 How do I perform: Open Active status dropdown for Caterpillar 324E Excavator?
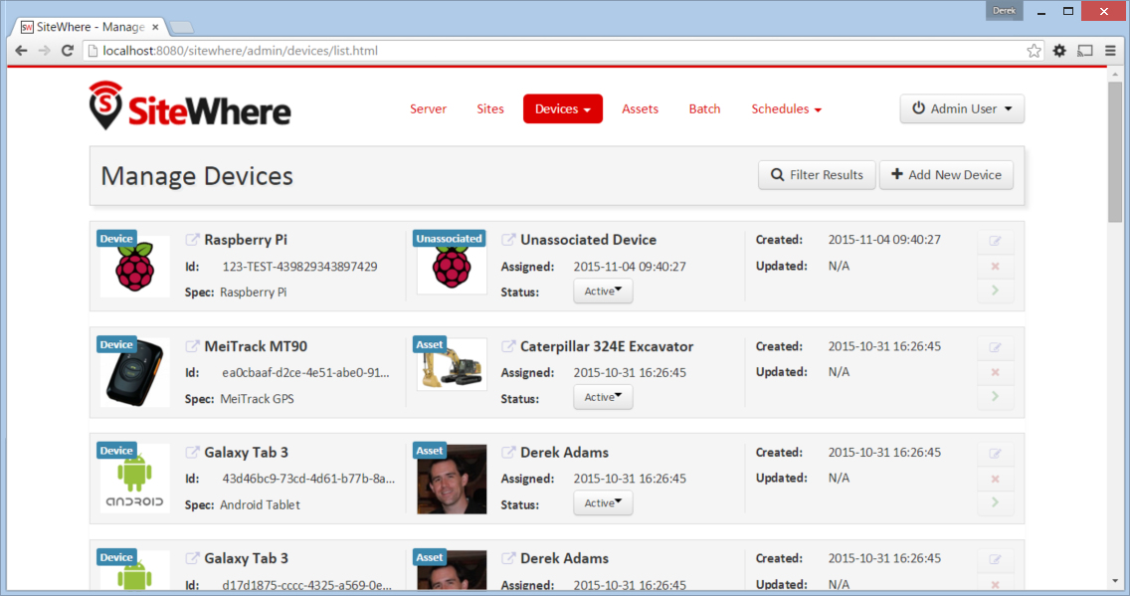click(x=603, y=397)
